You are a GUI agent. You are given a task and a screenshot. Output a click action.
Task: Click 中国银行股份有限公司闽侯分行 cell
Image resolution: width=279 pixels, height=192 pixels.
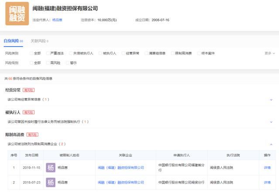[x=181, y=182]
